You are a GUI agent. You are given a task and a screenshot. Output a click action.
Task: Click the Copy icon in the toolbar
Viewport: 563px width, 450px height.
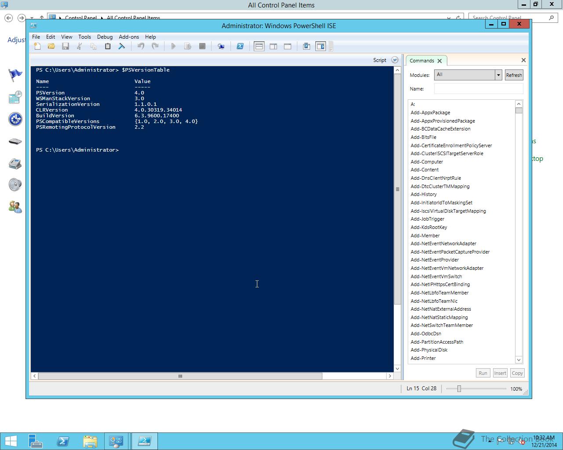point(93,46)
